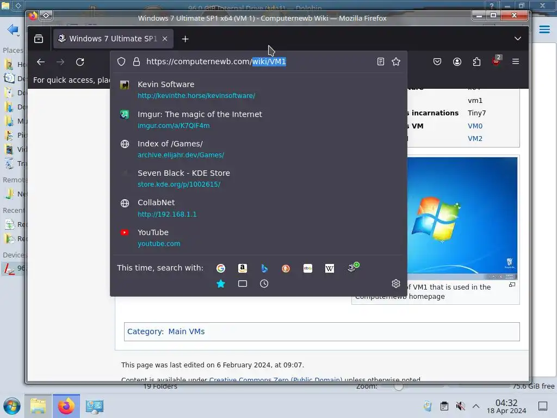Click the enlarge icon below the VM1 screenshot
Viewport: 557px width, 418px height.
pyautogui.click(x=512, y=285)
